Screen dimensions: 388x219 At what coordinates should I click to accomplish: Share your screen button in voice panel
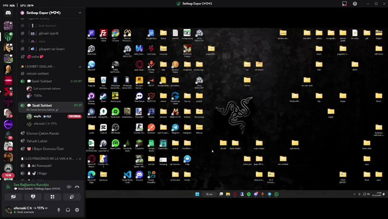(33, 197)
